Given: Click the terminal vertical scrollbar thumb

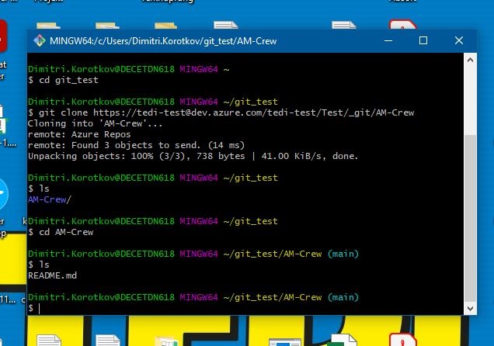Looking at the screenshot, I should click(470, 217).
